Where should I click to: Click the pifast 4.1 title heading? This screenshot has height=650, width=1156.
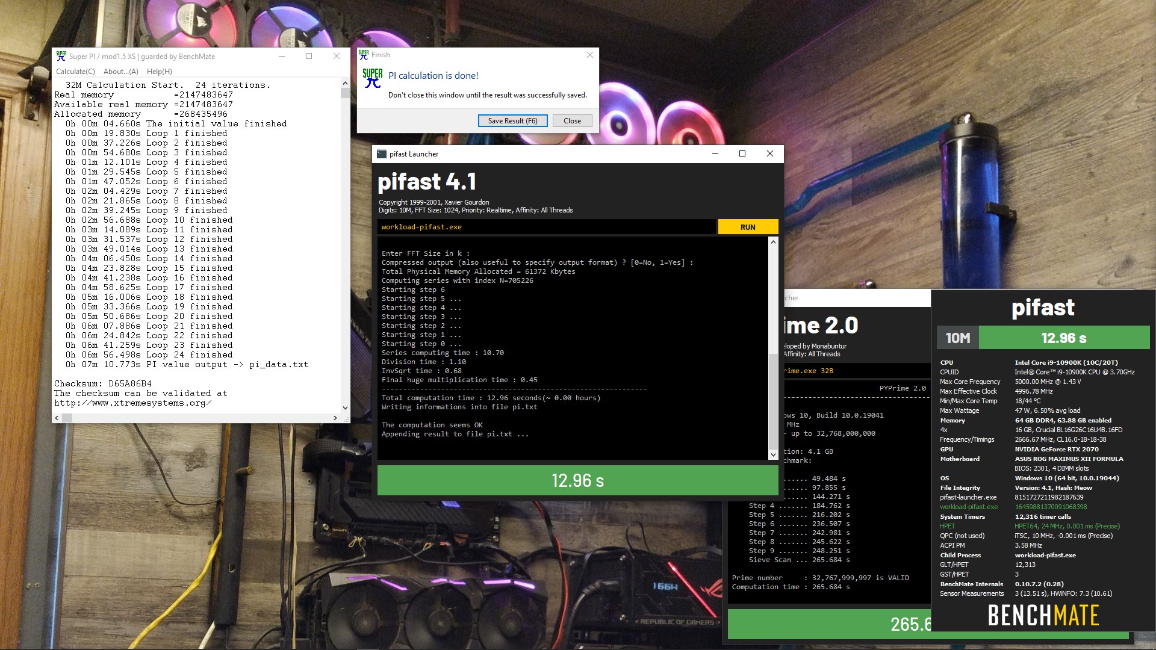[427, 181]
